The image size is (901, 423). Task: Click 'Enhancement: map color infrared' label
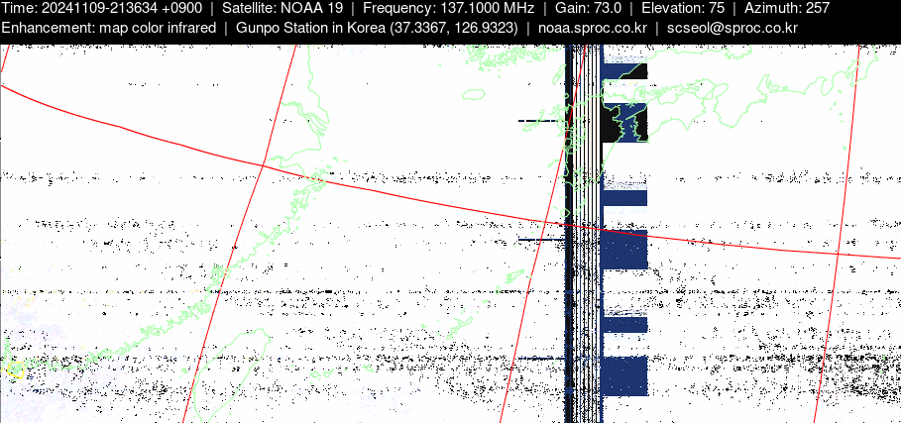coord(109,27)
